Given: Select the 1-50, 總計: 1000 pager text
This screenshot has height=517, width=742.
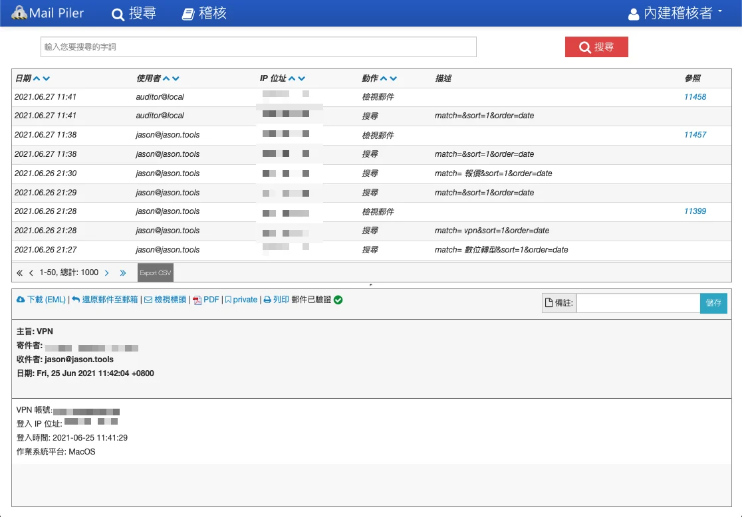Looking at the screenshot, I should [x=69, y=272].
